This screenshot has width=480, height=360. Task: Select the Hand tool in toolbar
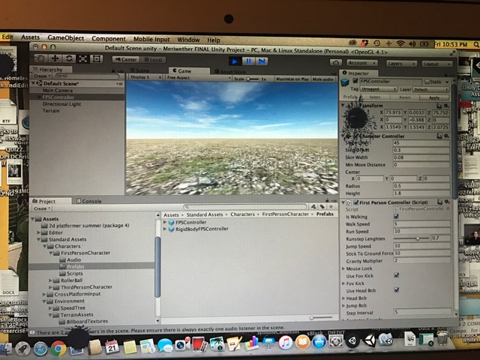pyautogui.click(x=41, y=58)
